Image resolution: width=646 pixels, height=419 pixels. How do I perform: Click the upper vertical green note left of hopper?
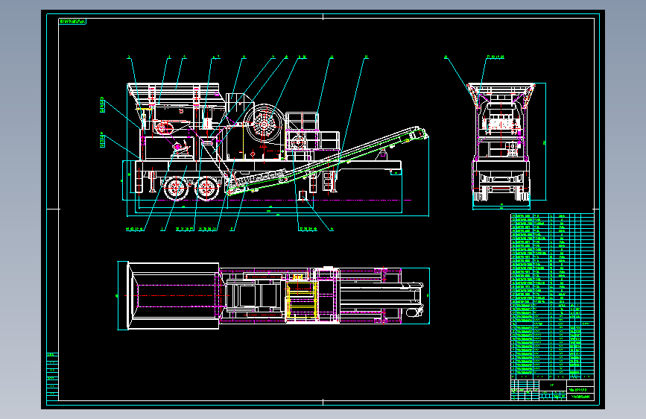(102, 104)
